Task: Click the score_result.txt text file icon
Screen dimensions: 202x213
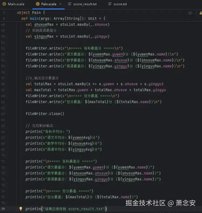Action: coord(70,4)
